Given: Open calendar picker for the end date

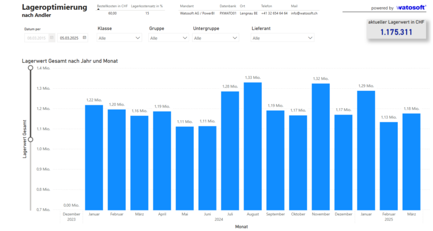Looking at the screenshot, I should [84, 38].
